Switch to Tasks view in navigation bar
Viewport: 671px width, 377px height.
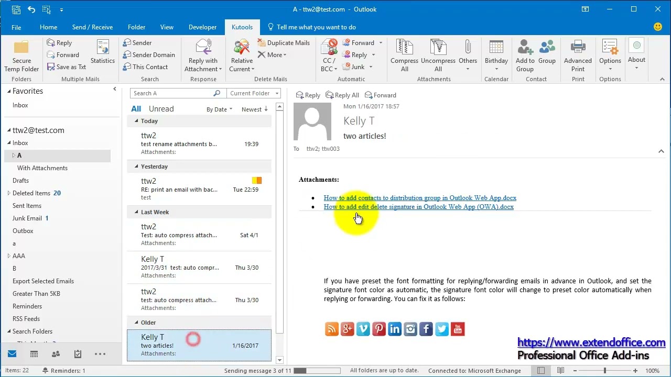pyautogui.click(x=78, y=354)
